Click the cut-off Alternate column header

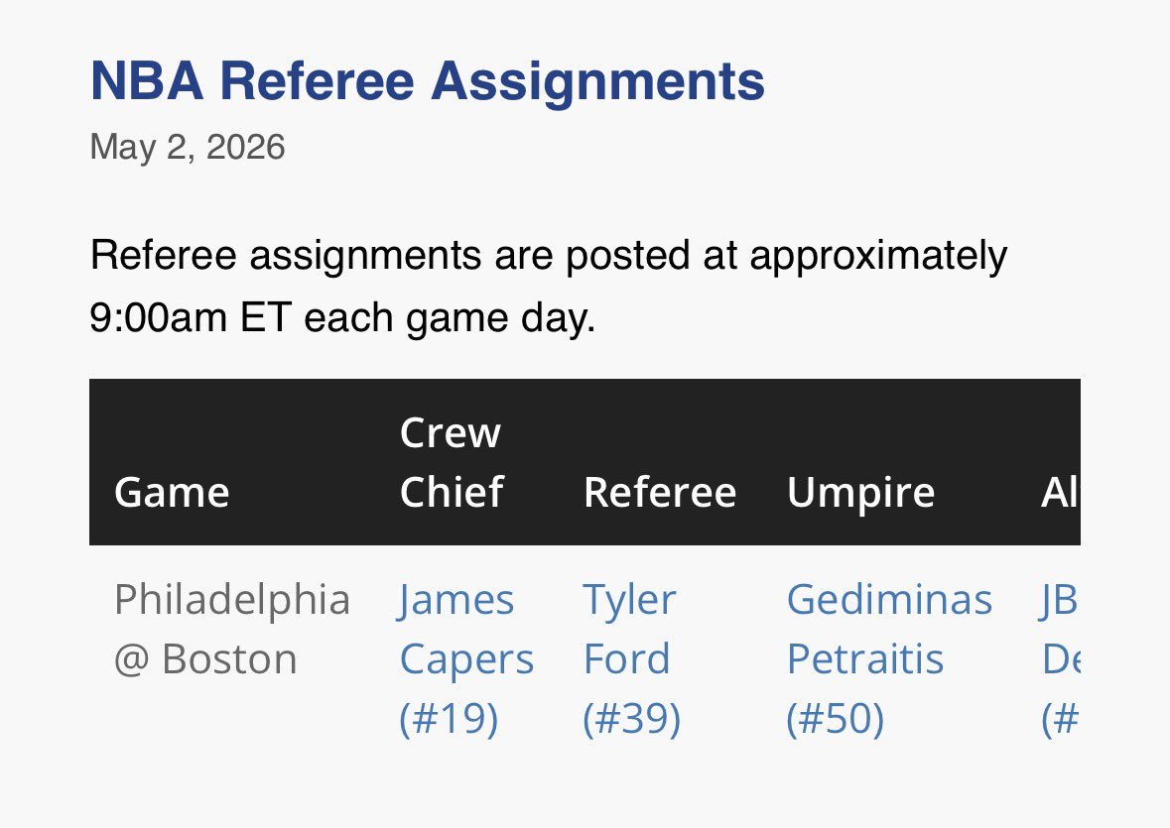tap(1060, 493)
